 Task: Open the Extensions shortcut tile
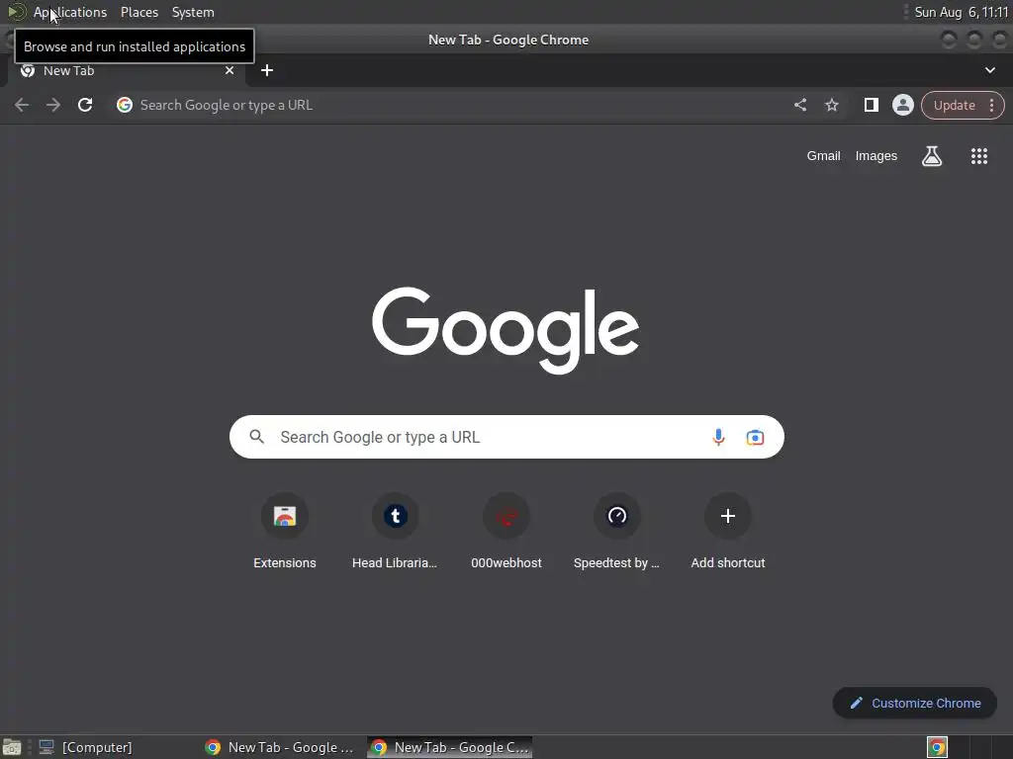pos(285,533)
